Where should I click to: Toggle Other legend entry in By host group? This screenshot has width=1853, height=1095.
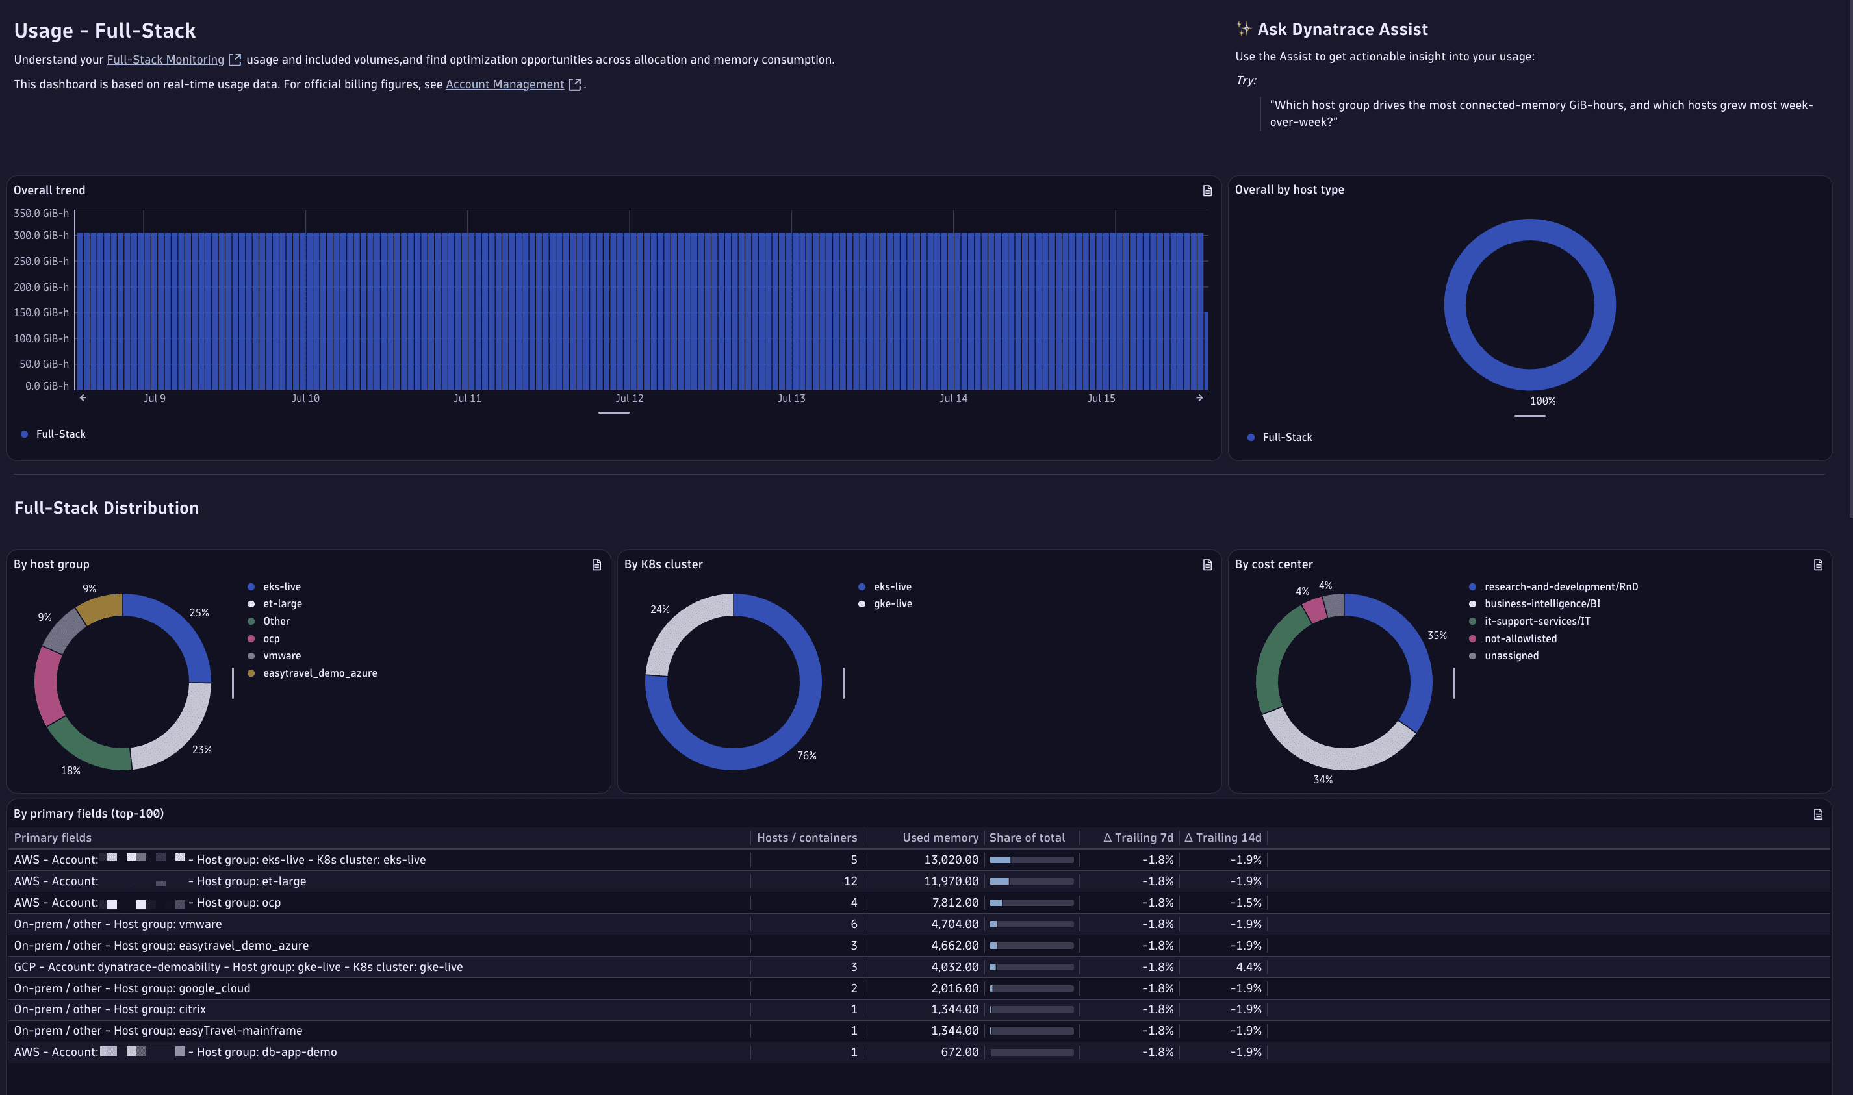coord(268,622)
